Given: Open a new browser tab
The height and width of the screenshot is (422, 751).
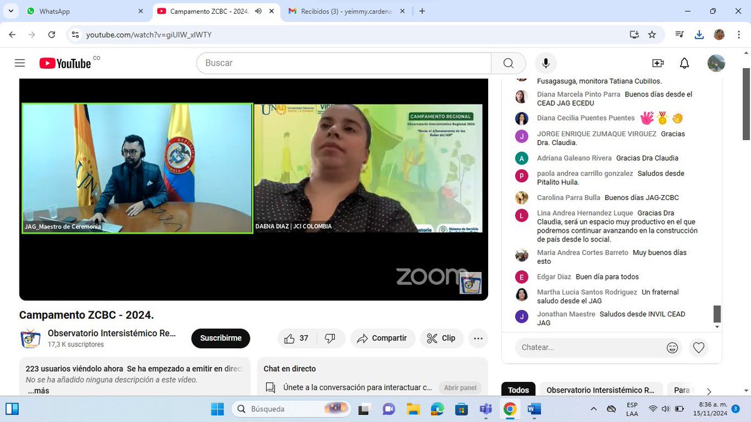Looking at the screenshot, I should pos(422,11).
